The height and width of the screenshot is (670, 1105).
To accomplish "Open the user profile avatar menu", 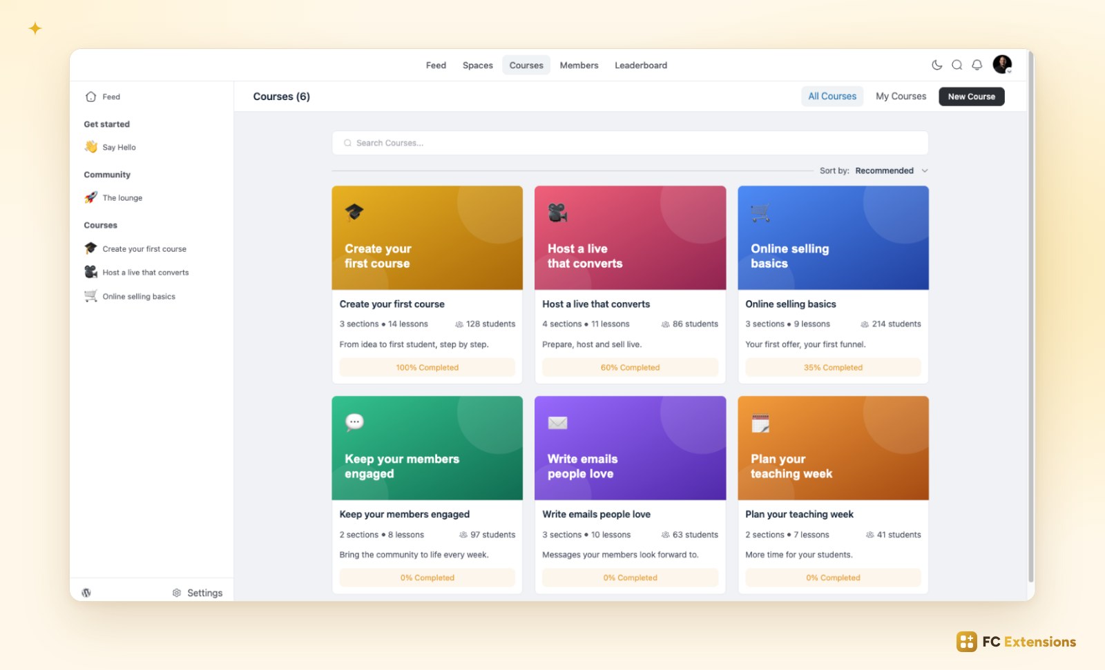I will 1002,64.
